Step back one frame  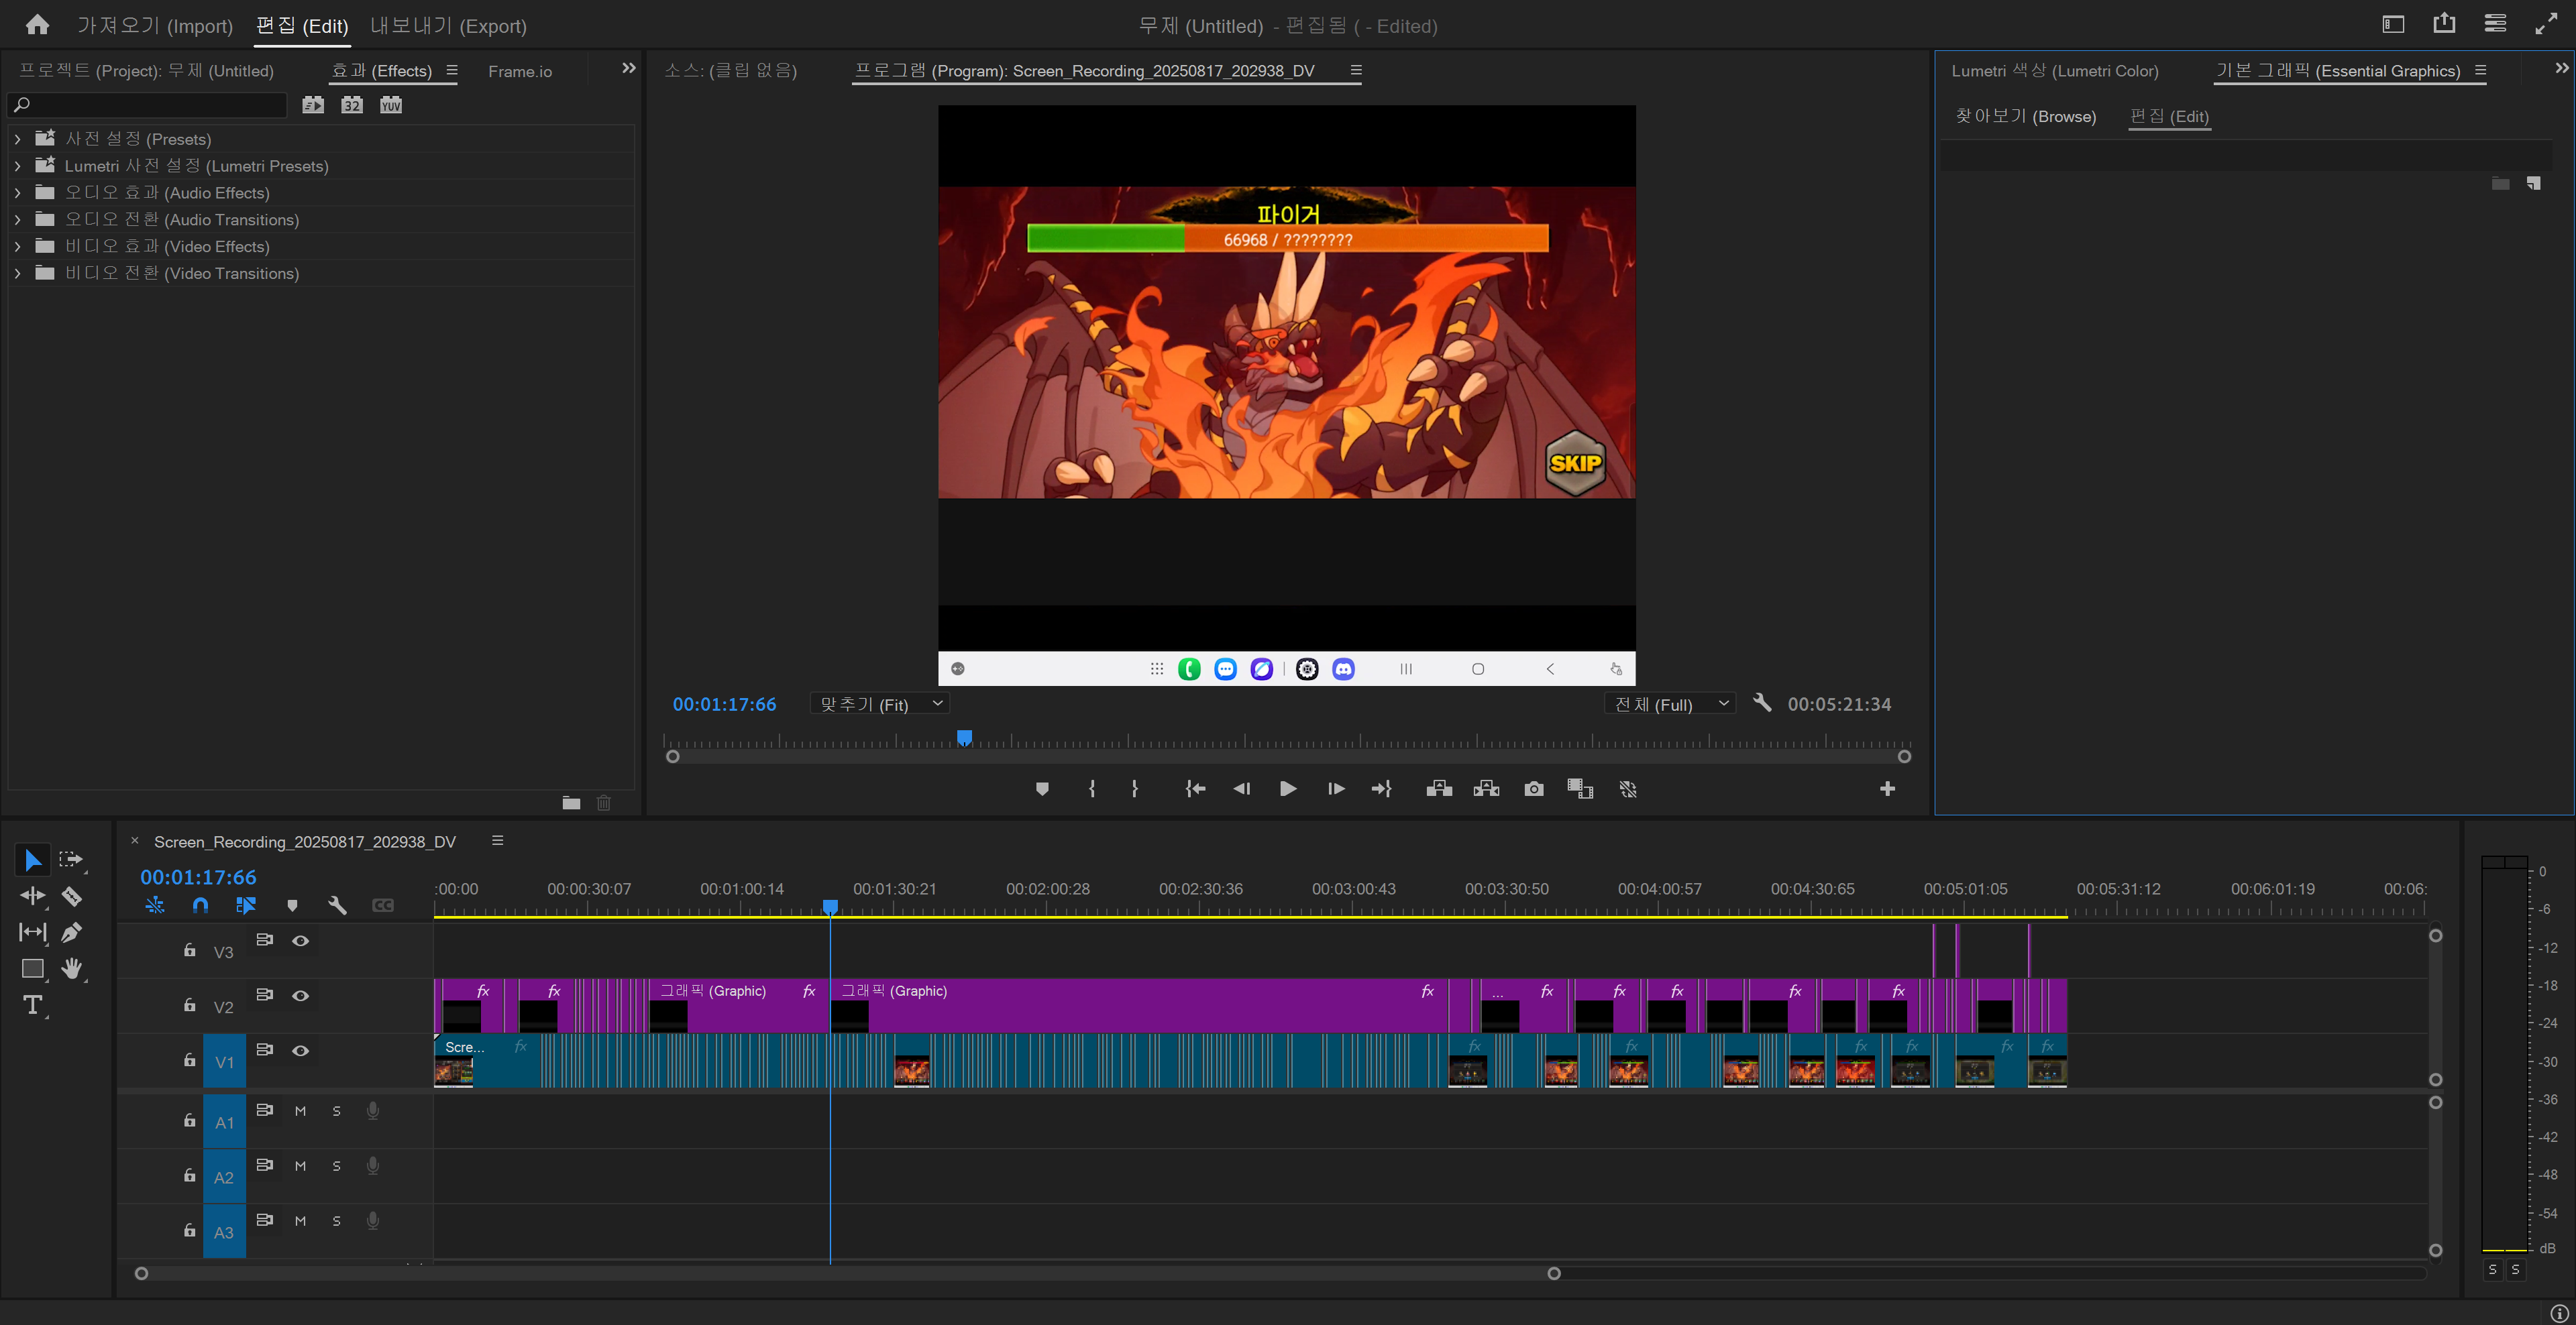1241,789
